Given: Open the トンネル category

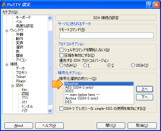Looking at the screenshot, I should [x=27, y=106].
